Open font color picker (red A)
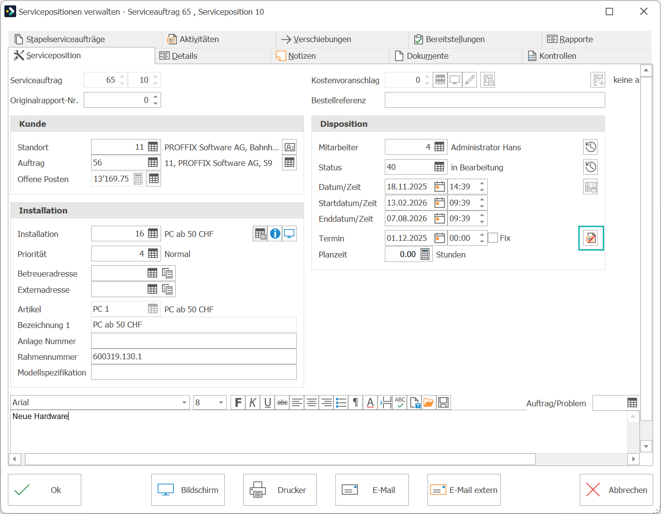The width and height of the screenshot is (661, 514). pyautogui.click(x=370, y=402)
